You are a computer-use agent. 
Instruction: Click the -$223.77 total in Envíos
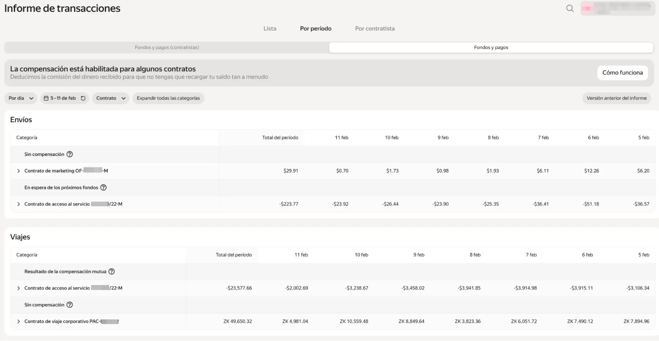coord(289,204)
